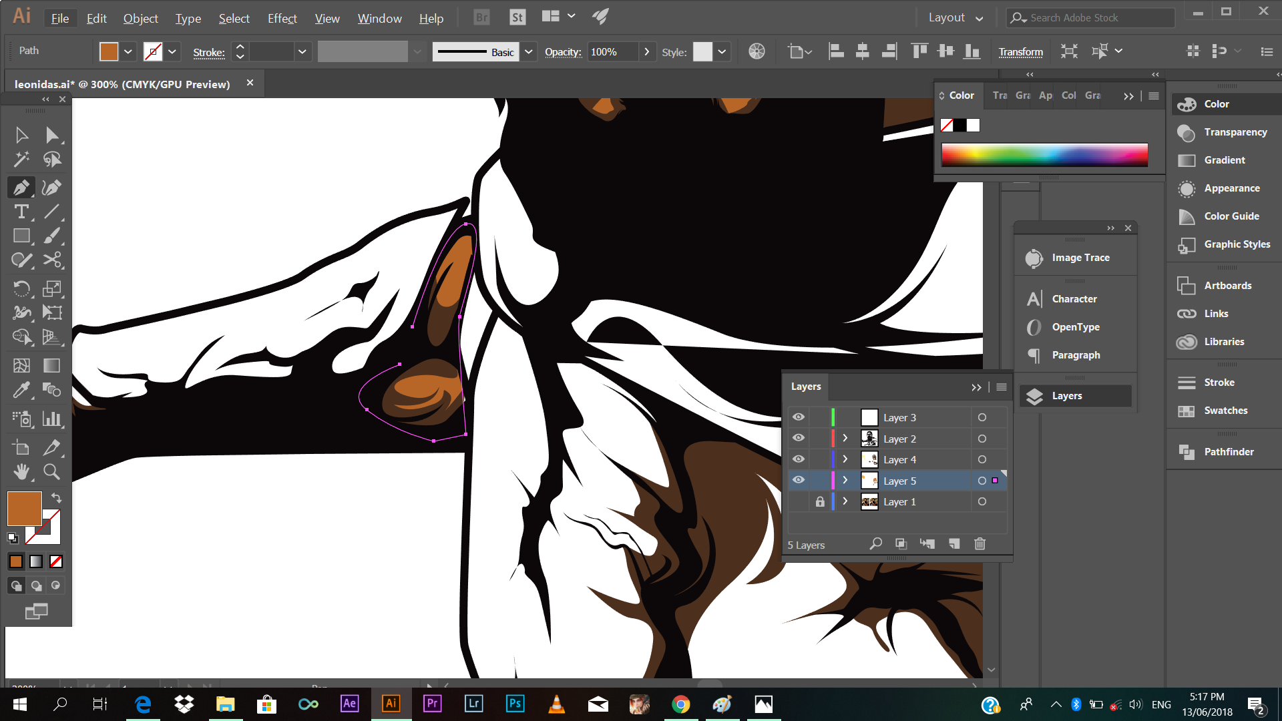Pick a color from spectrum bar

click(x=1044, y=155)
